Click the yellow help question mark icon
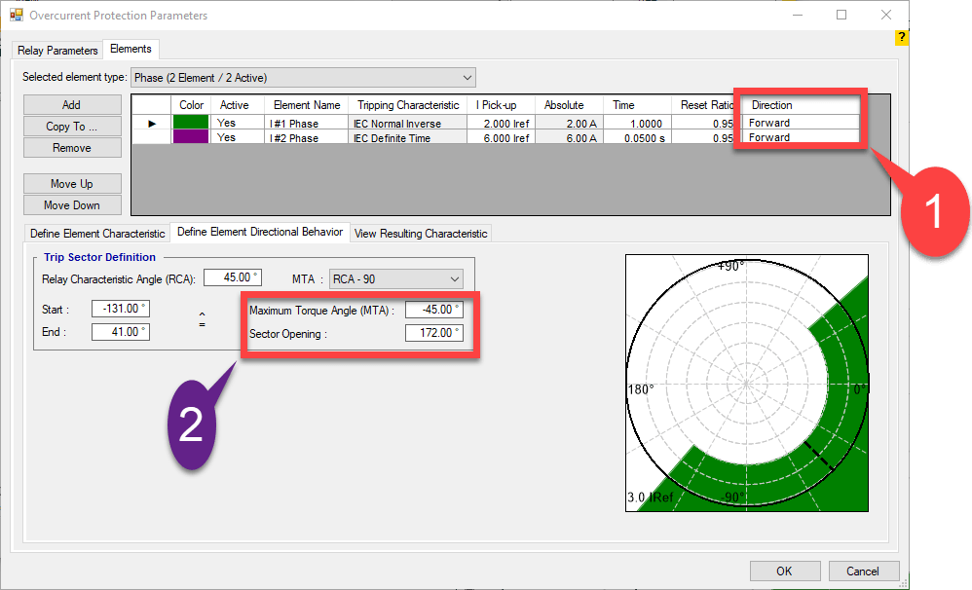 click(901, 38)
